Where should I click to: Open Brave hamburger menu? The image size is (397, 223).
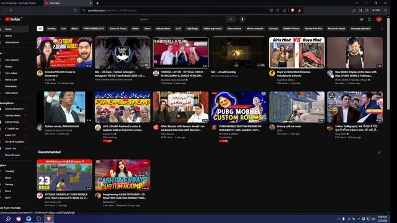(x=386, y=11)
